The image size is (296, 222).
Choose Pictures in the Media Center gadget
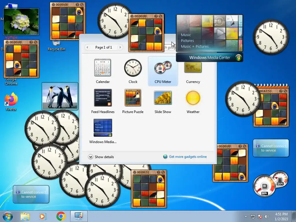[187, 40]
